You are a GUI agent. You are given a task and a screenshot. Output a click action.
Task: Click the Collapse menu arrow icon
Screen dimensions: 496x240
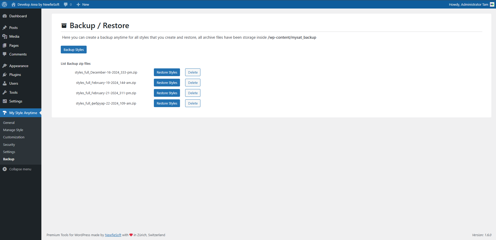[x=5, y=169]
